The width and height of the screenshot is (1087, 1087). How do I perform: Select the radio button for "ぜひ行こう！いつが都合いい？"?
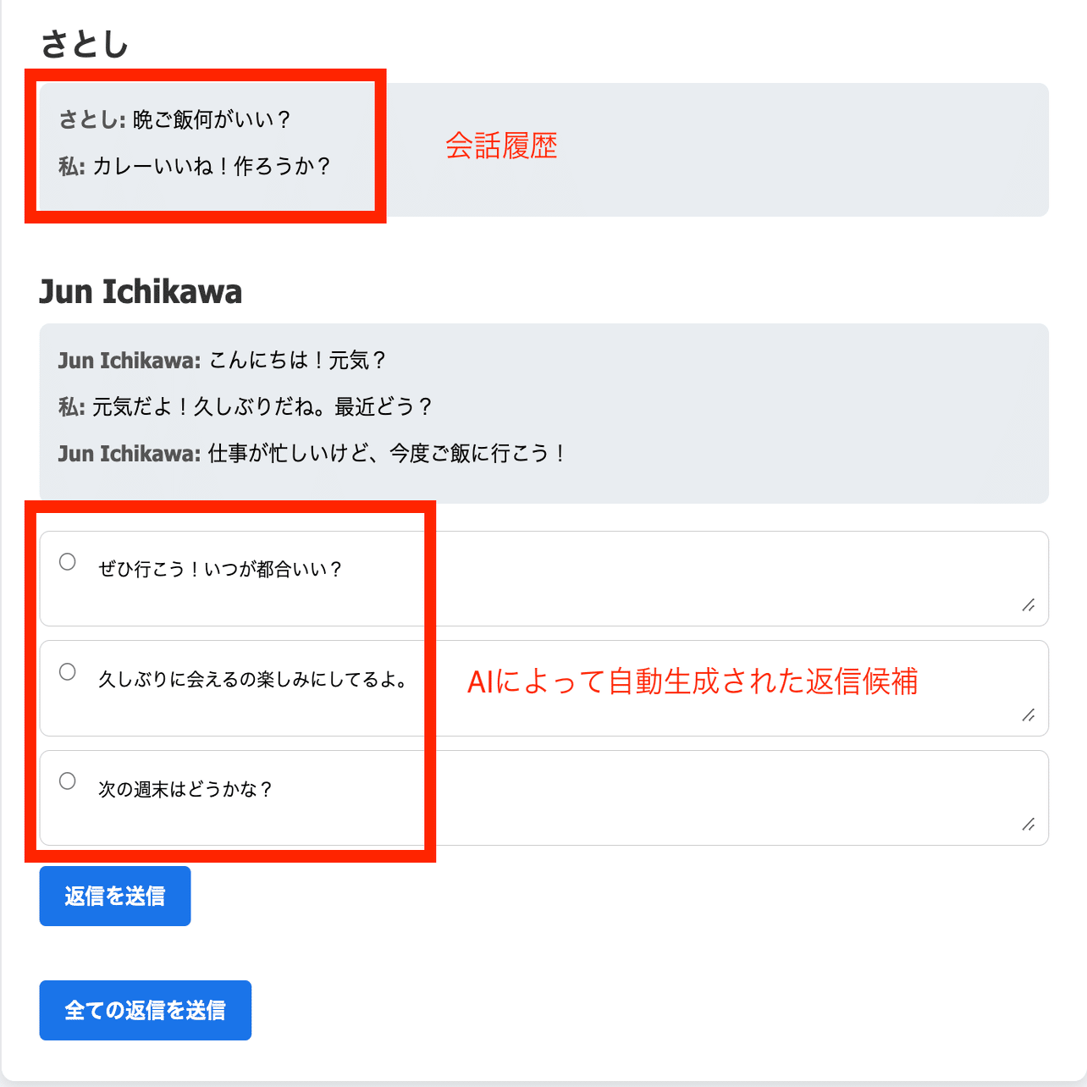pos(68,560)
